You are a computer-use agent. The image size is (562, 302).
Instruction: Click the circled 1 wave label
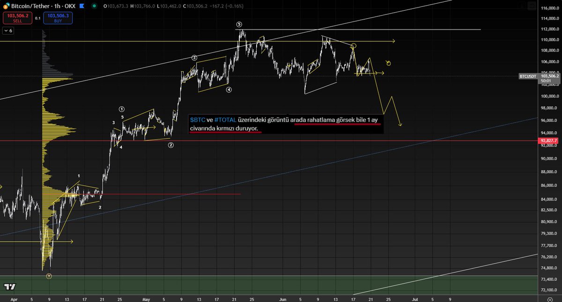point(122,109)
